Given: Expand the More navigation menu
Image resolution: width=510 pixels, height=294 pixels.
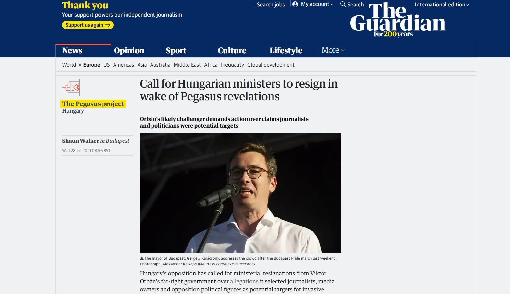Looking at the screenshot, I should [333, 50].
